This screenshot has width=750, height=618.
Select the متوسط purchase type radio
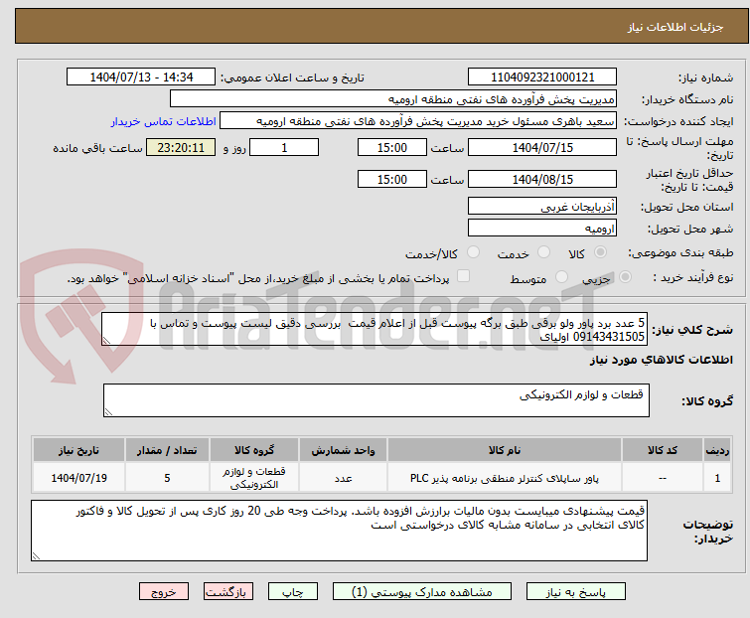tap(561, 277)
